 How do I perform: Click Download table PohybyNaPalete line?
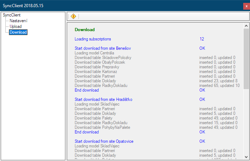coord(102,127)
